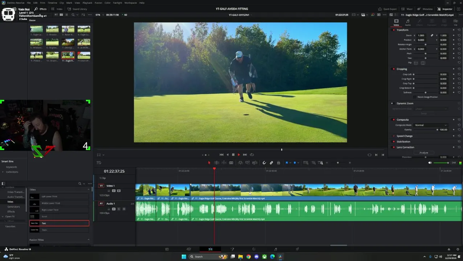Adjust the Softness cropping slider
This screenshot has height=261, width=463.
click(x=426, y=92)
